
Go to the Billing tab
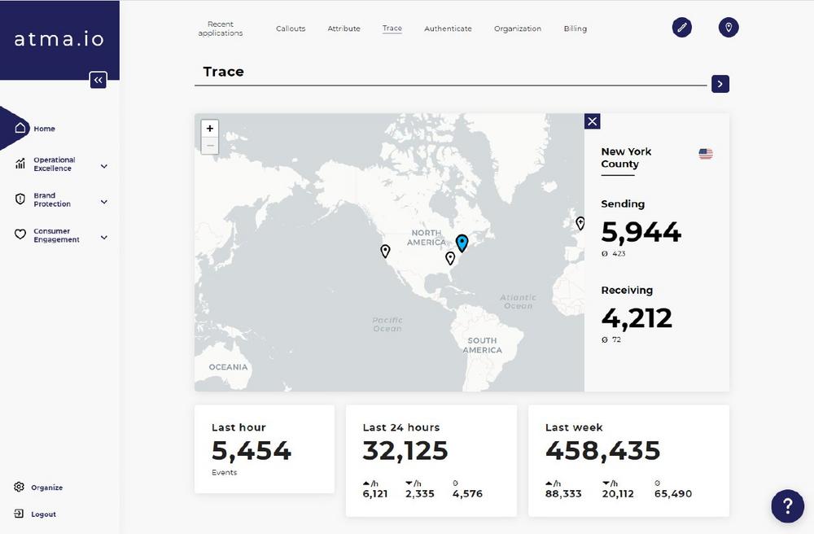point(575,28)
